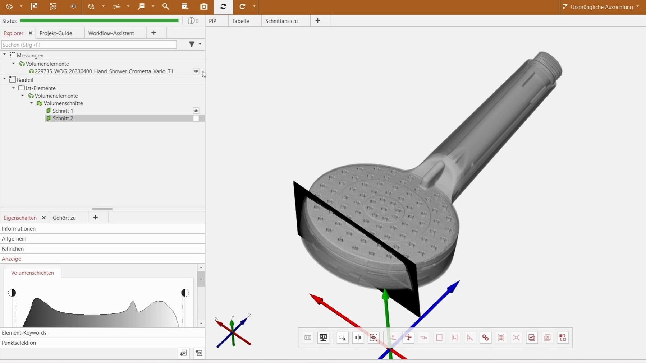Click the eye focus view icon in bottom toolbar
Screen dimensions: 646x363
pyautogui.click(x=374, y=338)
